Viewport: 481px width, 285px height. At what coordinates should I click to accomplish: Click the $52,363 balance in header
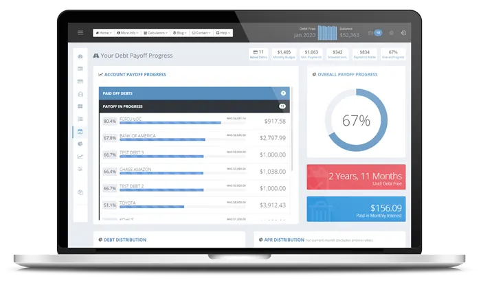click(x=349, y=35)
